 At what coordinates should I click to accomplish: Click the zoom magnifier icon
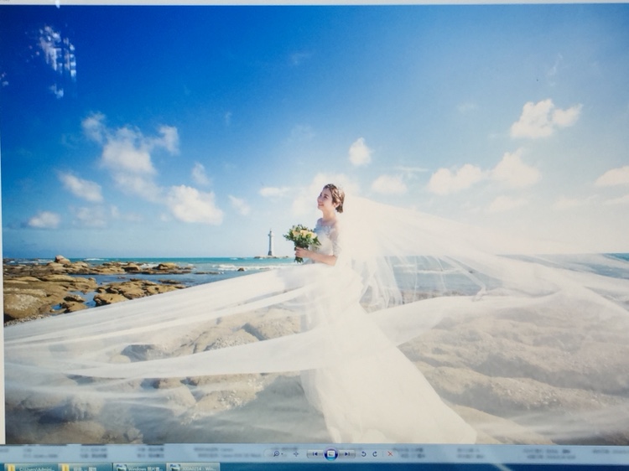pos(276,453)
